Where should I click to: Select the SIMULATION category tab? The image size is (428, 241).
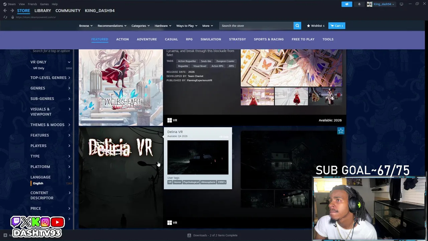pyautogui.click(x=211, y=39)
